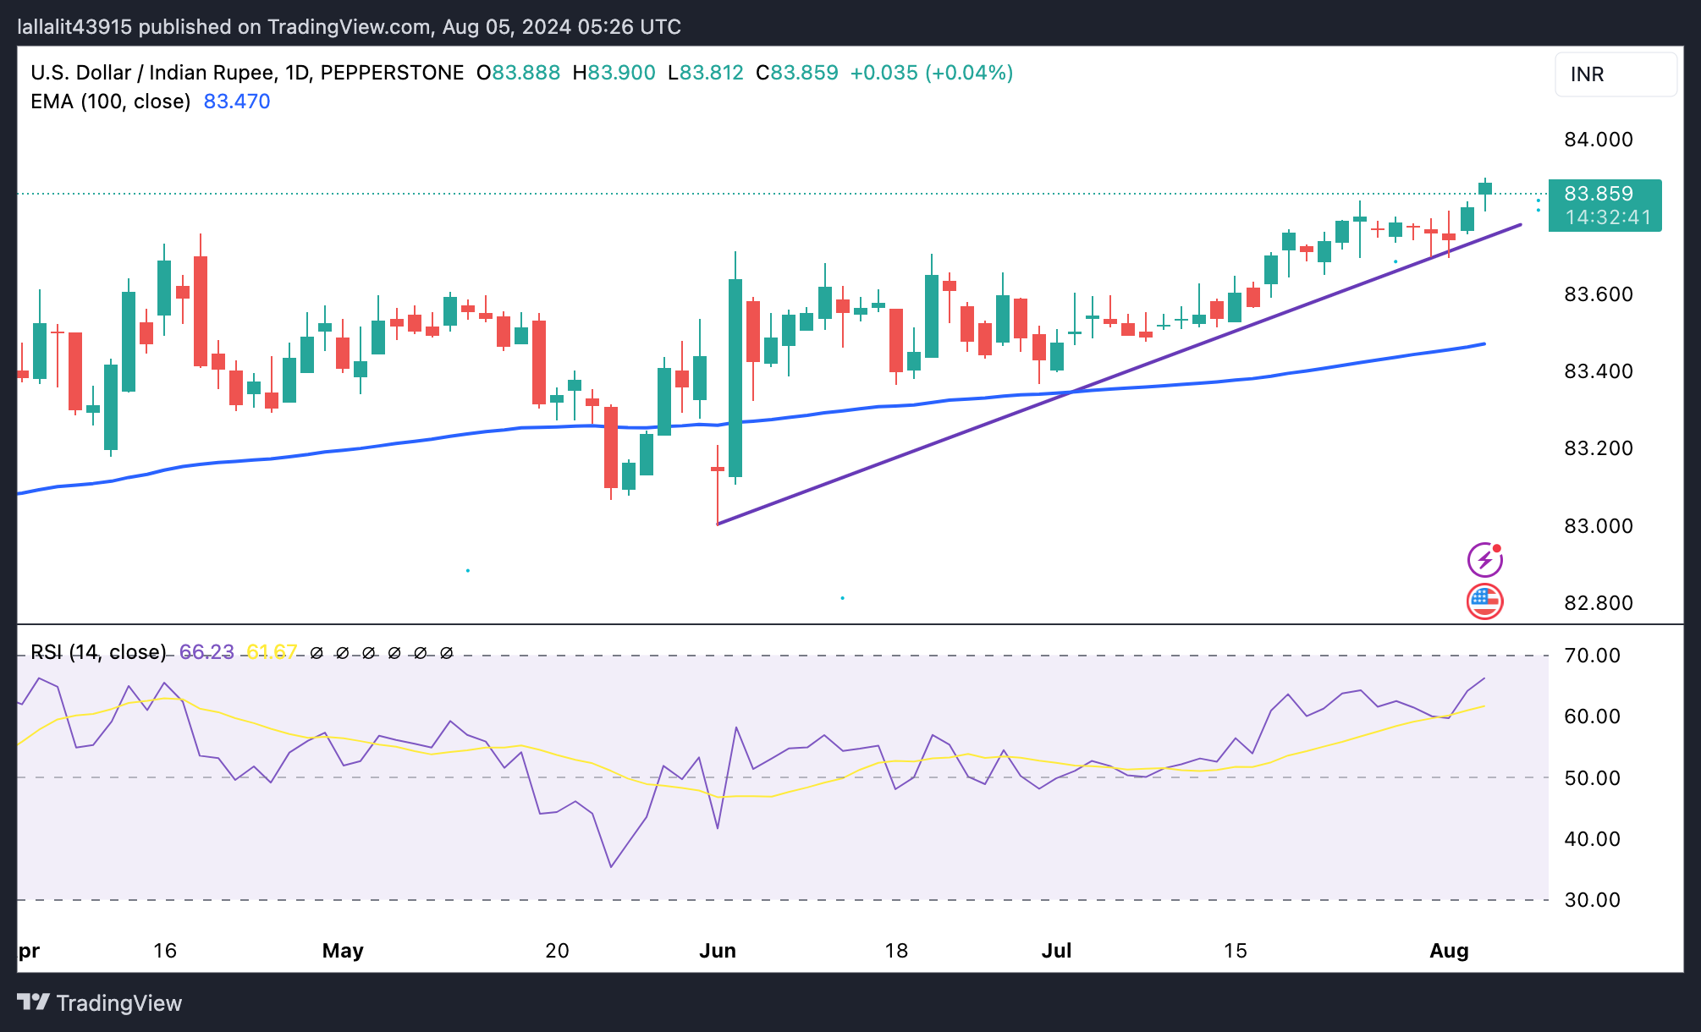The width and height of the screenshot is (1701, 1032).
Task: Click the EMA (100, close) indicator legend
Action: (111, 102)
